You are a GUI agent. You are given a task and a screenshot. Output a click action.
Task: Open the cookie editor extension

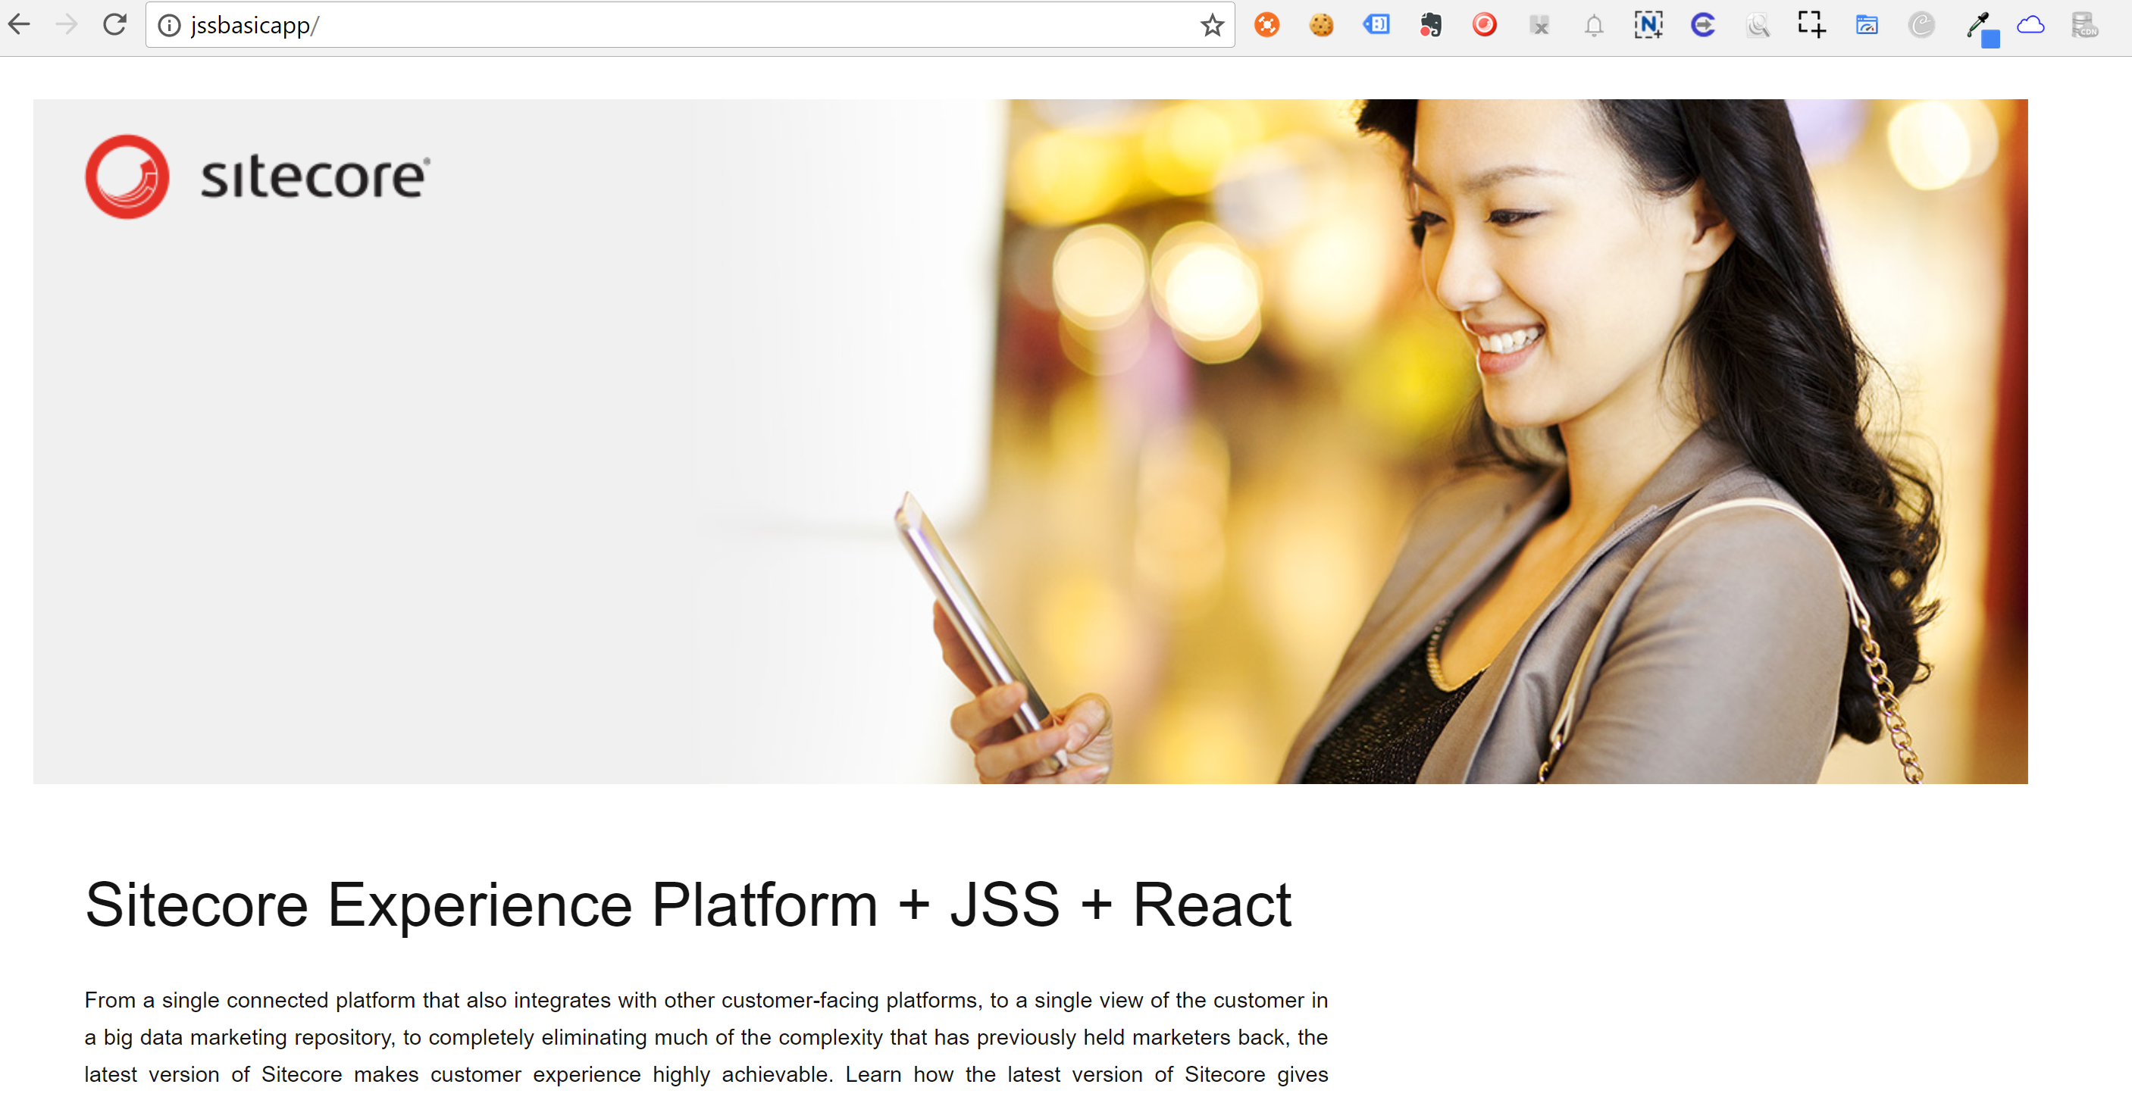coord(1321,26)
